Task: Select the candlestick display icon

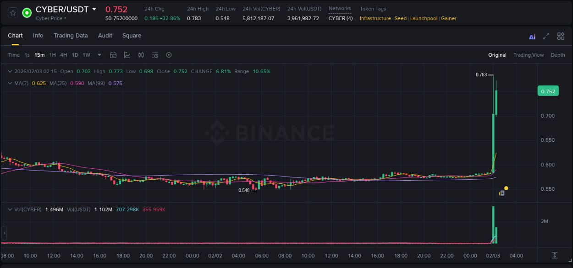Action: point(141,55)
